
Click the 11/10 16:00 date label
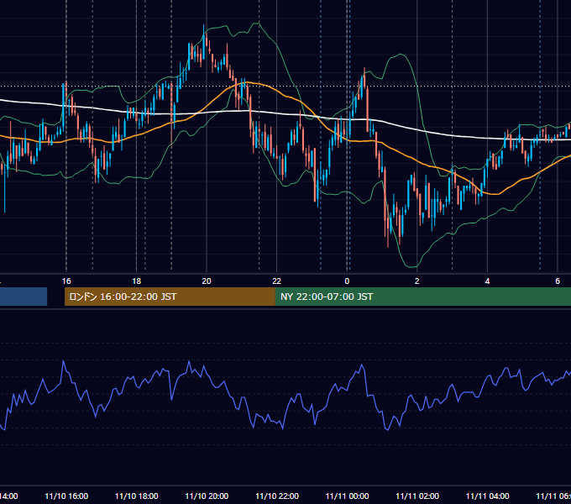coord(66,496)
